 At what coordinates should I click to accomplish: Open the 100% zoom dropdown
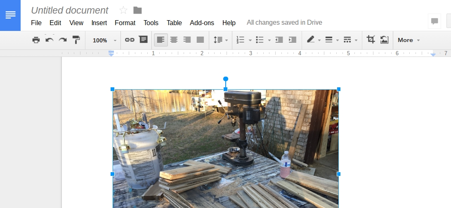[x=104, y=40]
